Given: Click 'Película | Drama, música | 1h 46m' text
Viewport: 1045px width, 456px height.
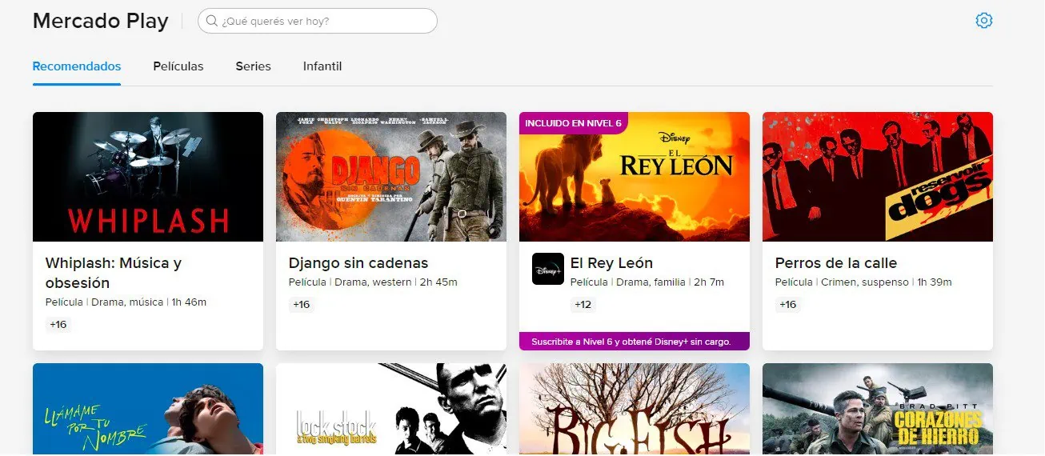Looking at the screenshot, I should click(x=126, y=302).
